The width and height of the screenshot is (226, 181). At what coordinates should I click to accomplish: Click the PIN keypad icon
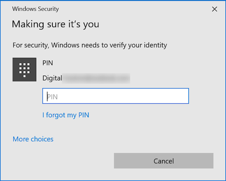tap(24, 70)
